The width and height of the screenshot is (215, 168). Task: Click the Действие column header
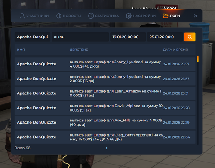pos(79,50)
